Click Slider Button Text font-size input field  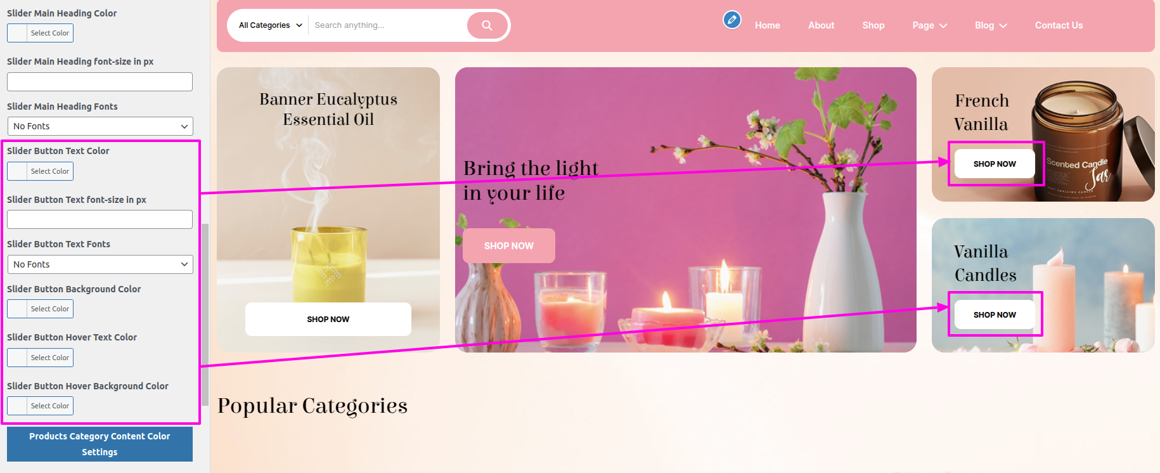click(100, 219)
